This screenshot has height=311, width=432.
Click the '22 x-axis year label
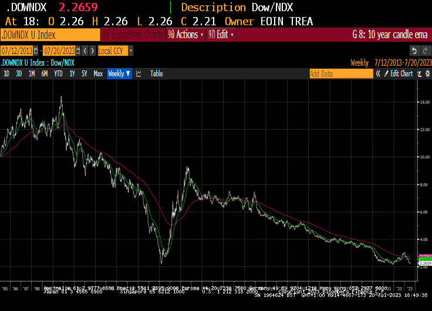[x=399, y=289]
